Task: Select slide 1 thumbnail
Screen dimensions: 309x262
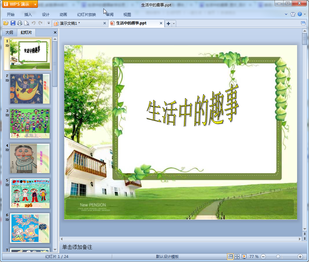Action: coord(30,54)
